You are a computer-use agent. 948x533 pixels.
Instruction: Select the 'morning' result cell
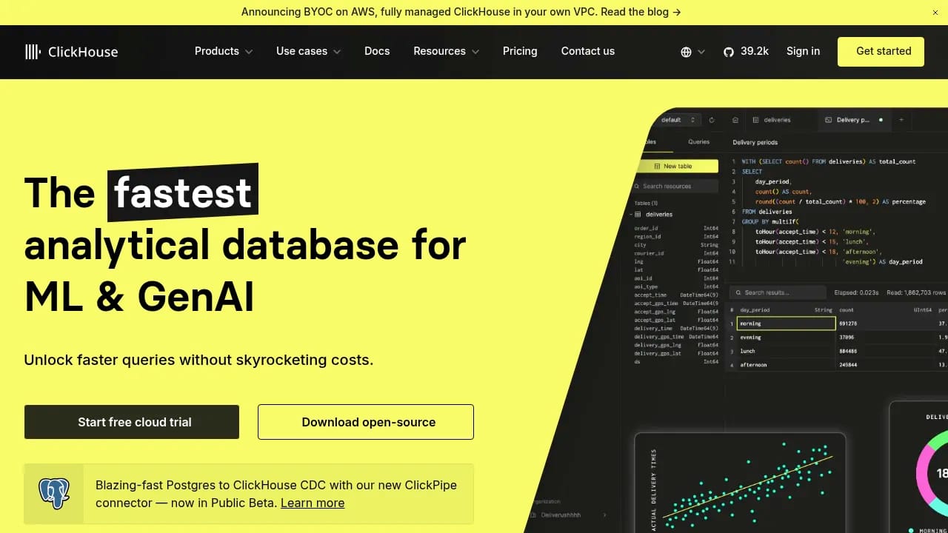tap(788, 324)
